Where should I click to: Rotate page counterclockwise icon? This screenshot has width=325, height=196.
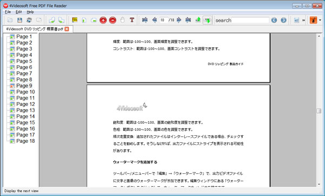[x=52, y=20]
